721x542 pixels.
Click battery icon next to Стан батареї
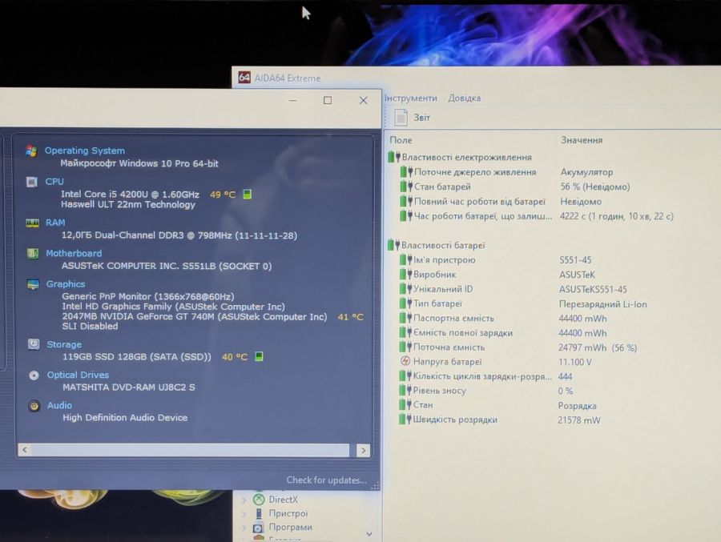click(405, 187)
